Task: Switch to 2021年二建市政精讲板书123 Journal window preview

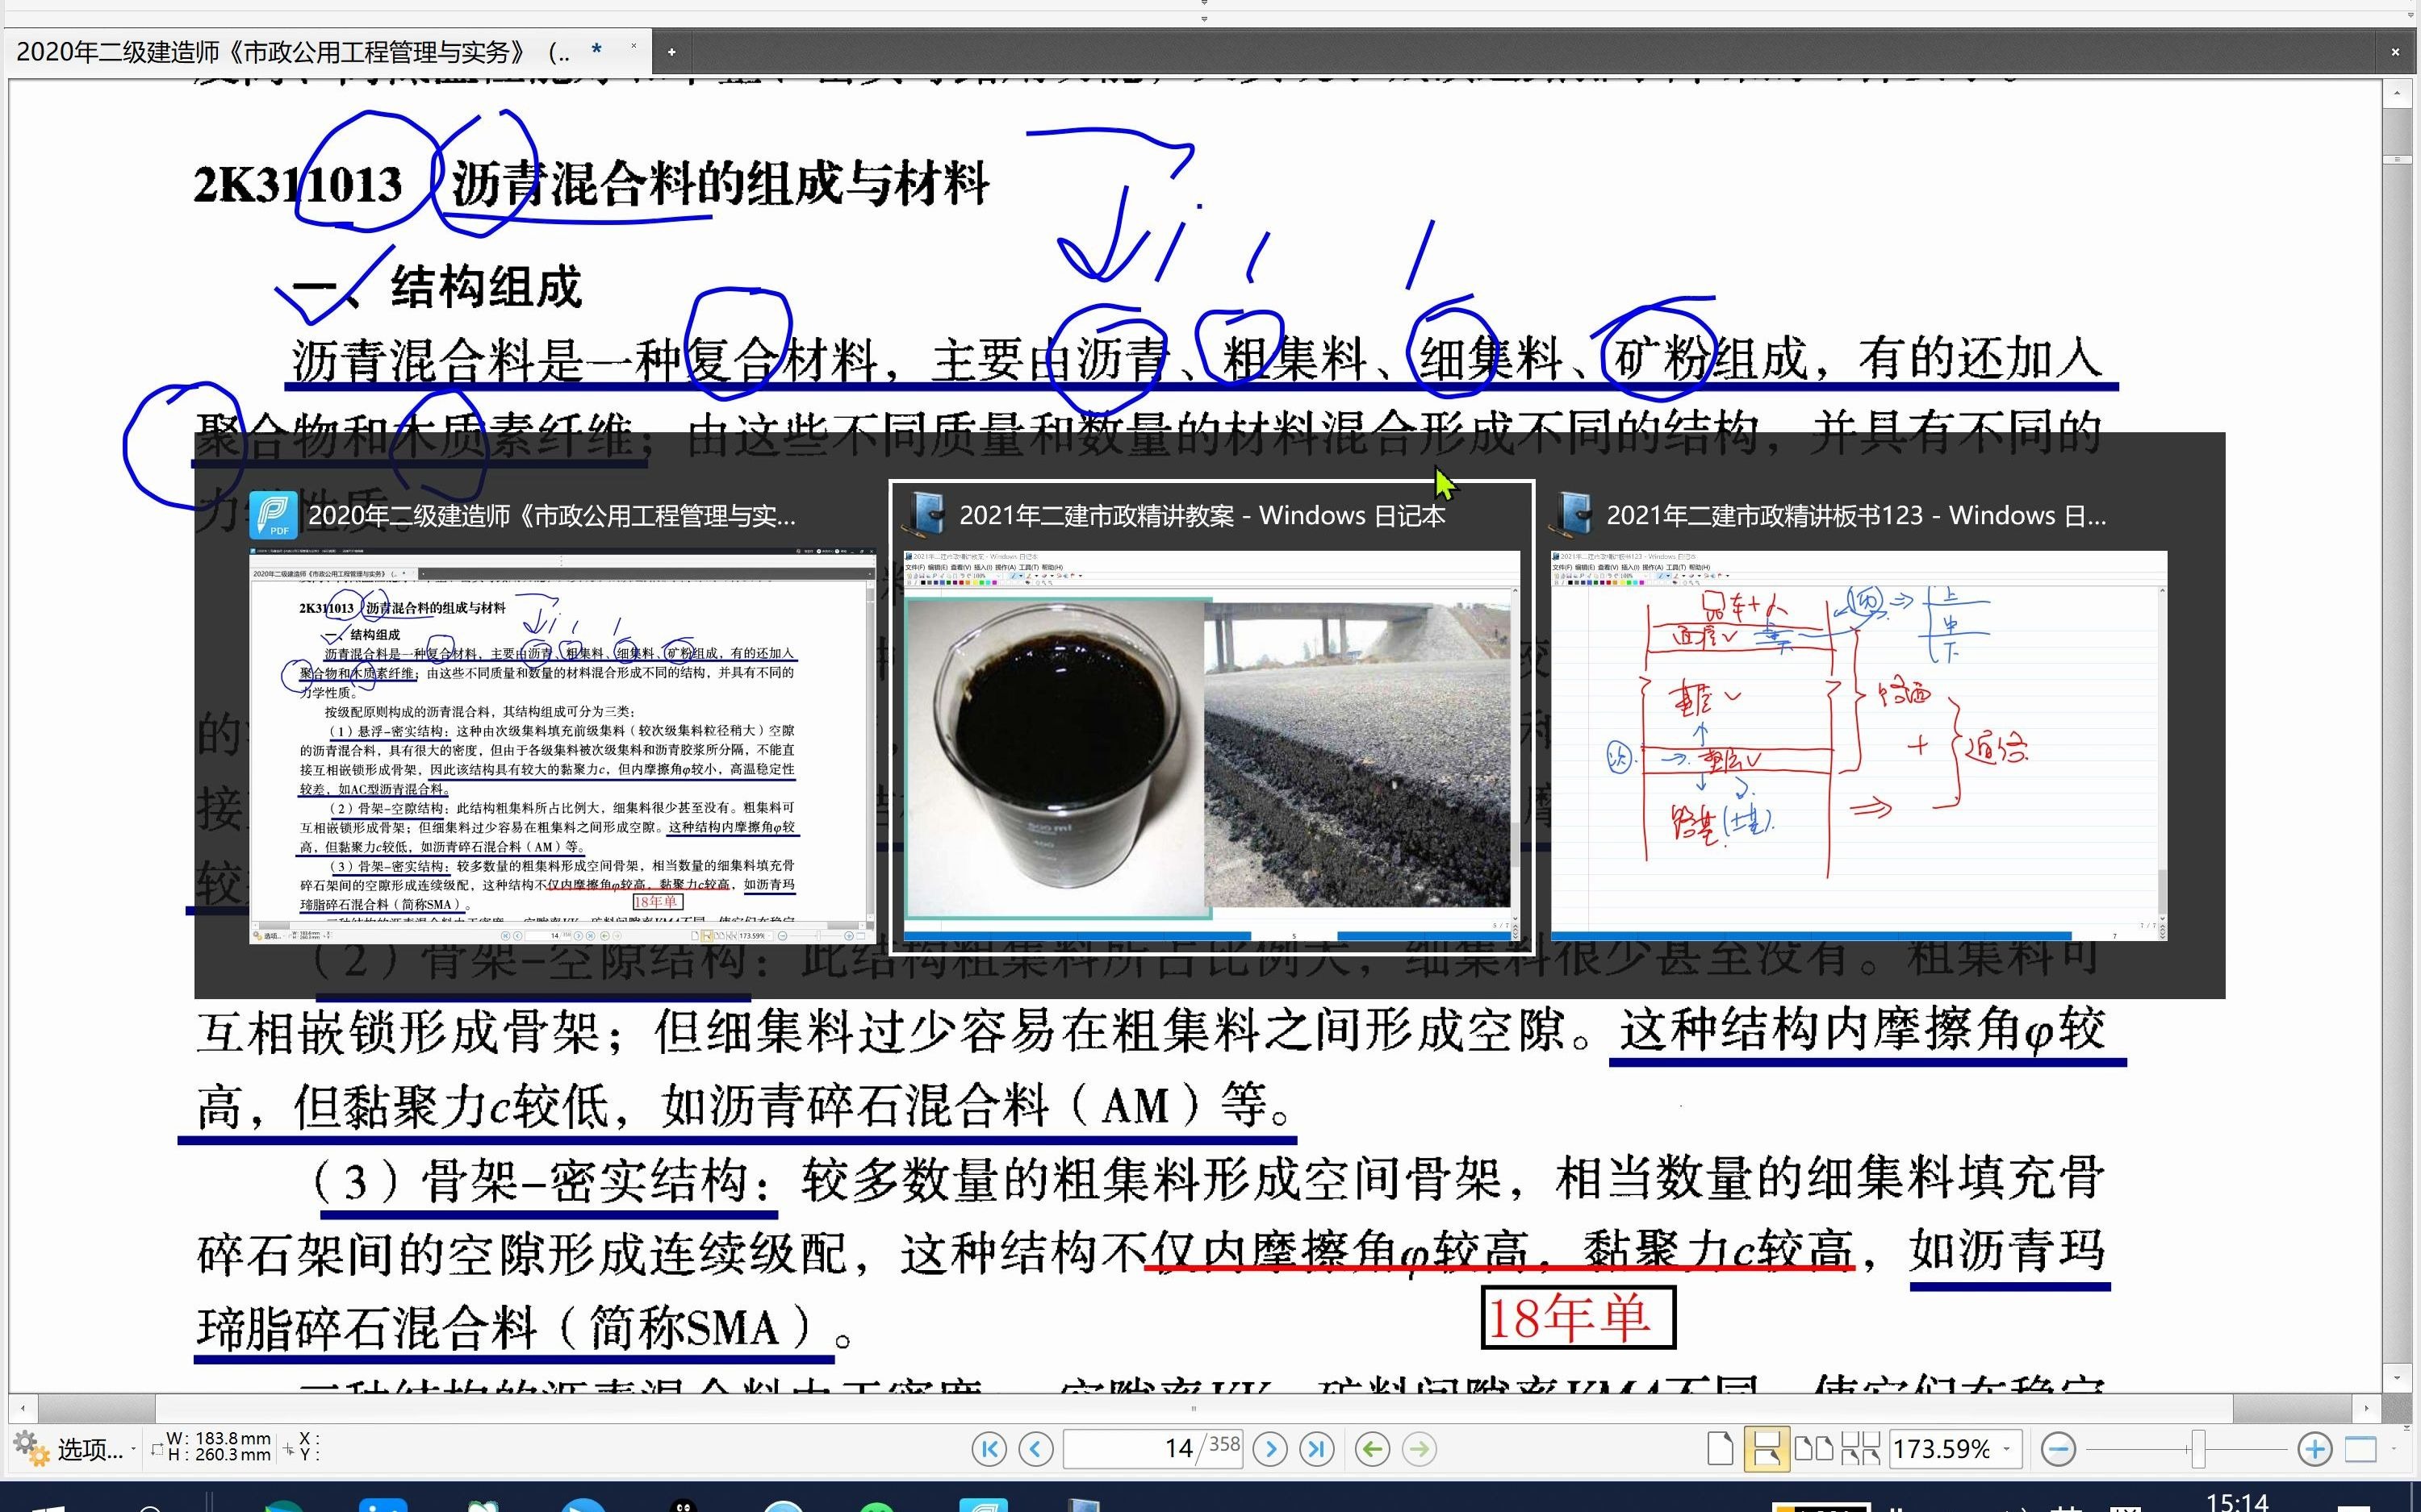Action: (x=1859, y=747)
